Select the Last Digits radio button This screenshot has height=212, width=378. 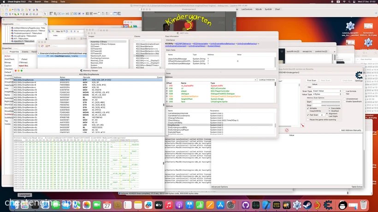click(x=327, y=116)
